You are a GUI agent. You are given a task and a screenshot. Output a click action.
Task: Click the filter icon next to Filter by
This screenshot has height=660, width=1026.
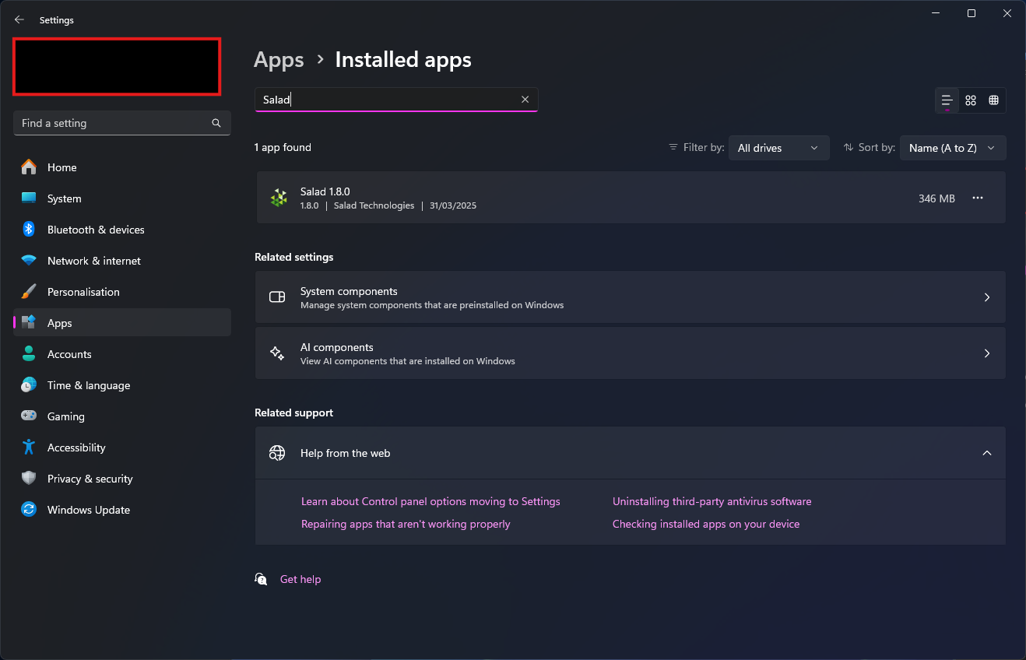point(673,147)
